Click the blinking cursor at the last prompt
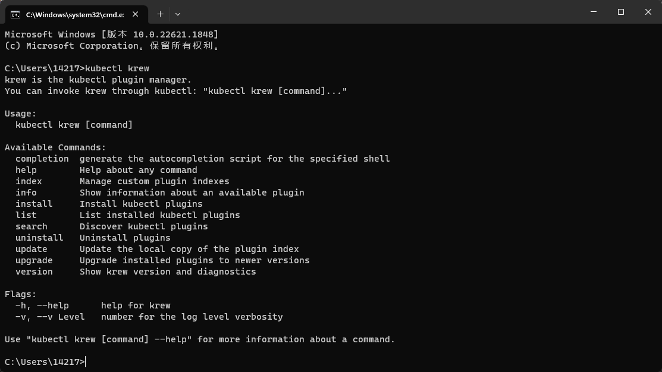Screen dimensions: 662x372 (86, 362)
